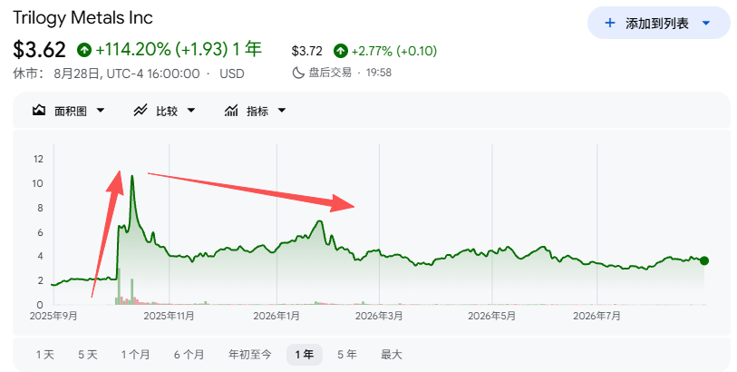Select the 1 天 time range tab
Image resolution: width=737 pixels, height=372 pixels.
click(x=45, y=355)
